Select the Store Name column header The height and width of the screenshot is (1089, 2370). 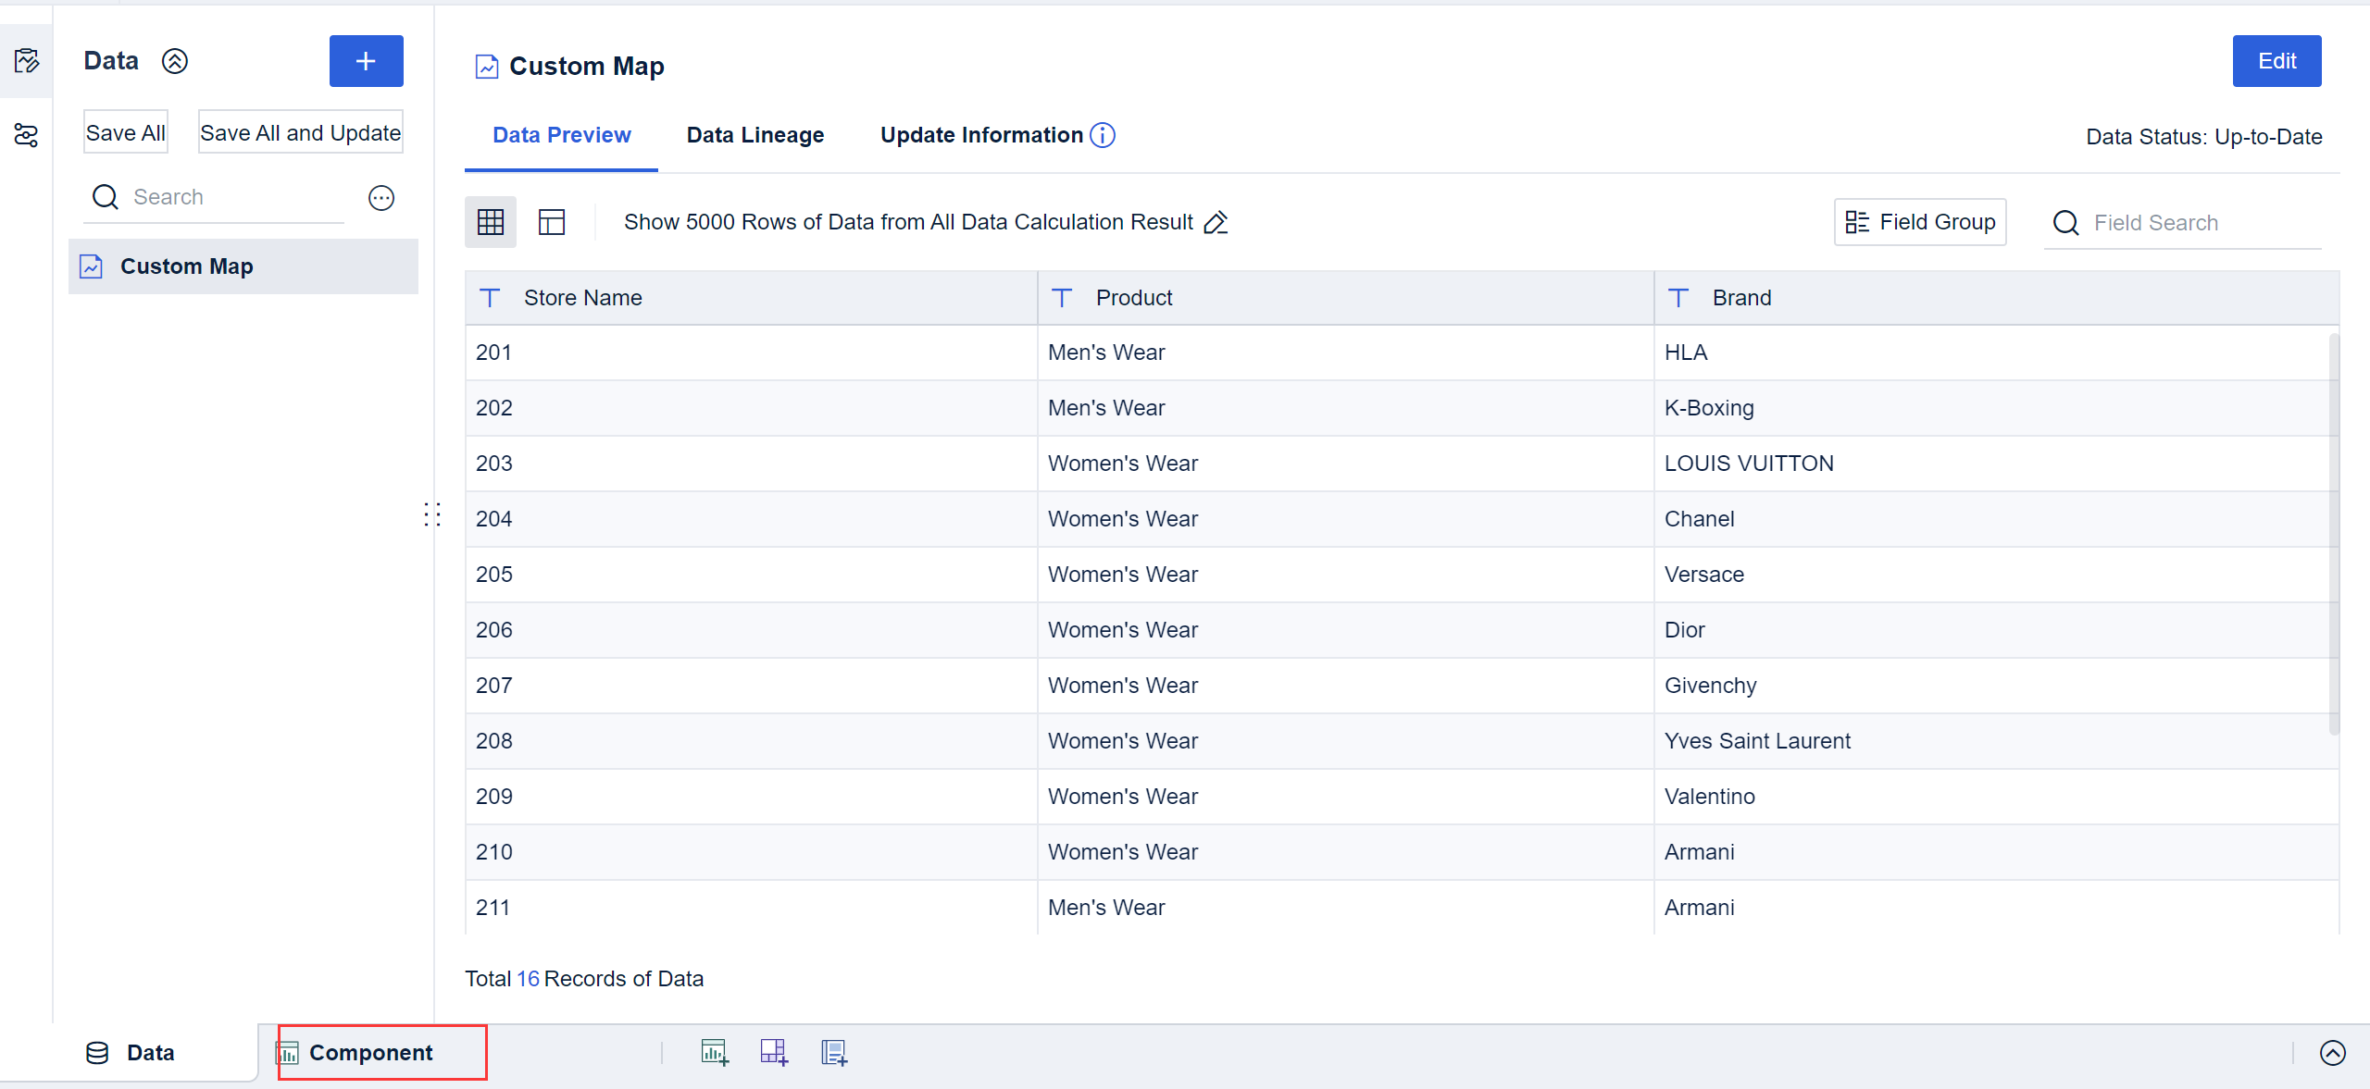point(751,298)
